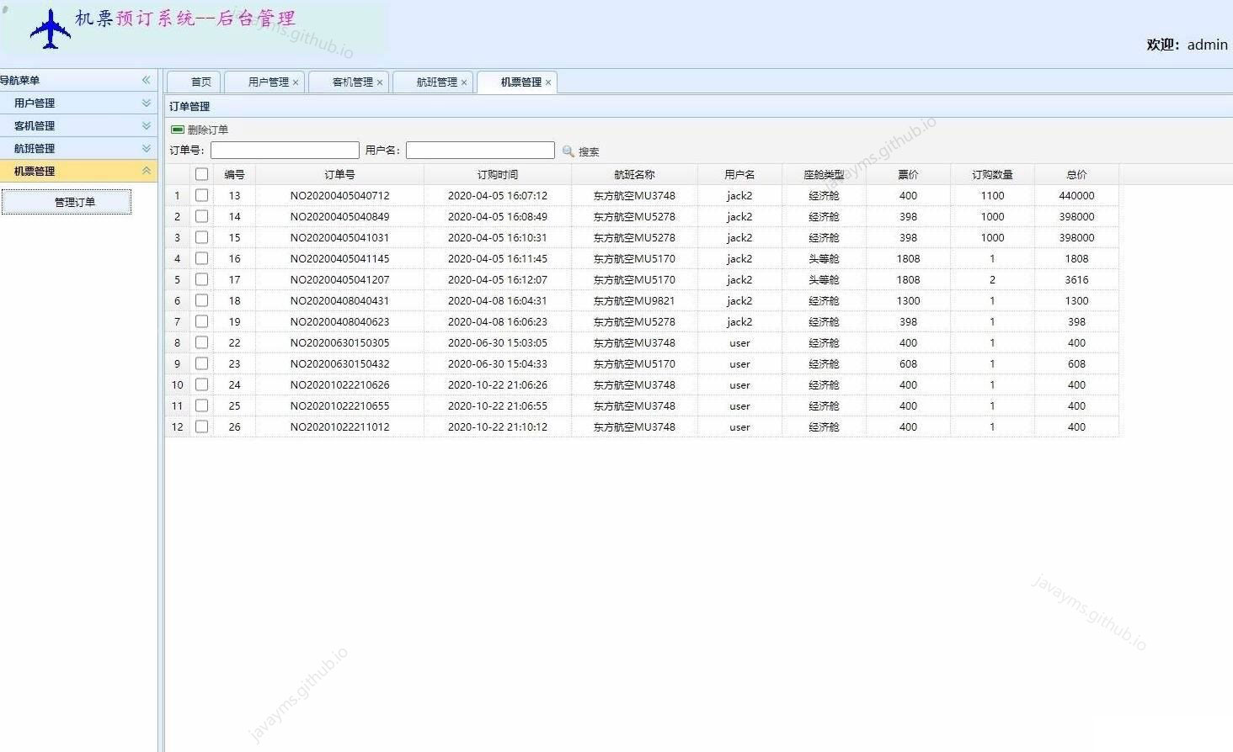The image size is (1233, 752).
Task: Sort by the 总价 column header
Action: (x=1076, y=175)
